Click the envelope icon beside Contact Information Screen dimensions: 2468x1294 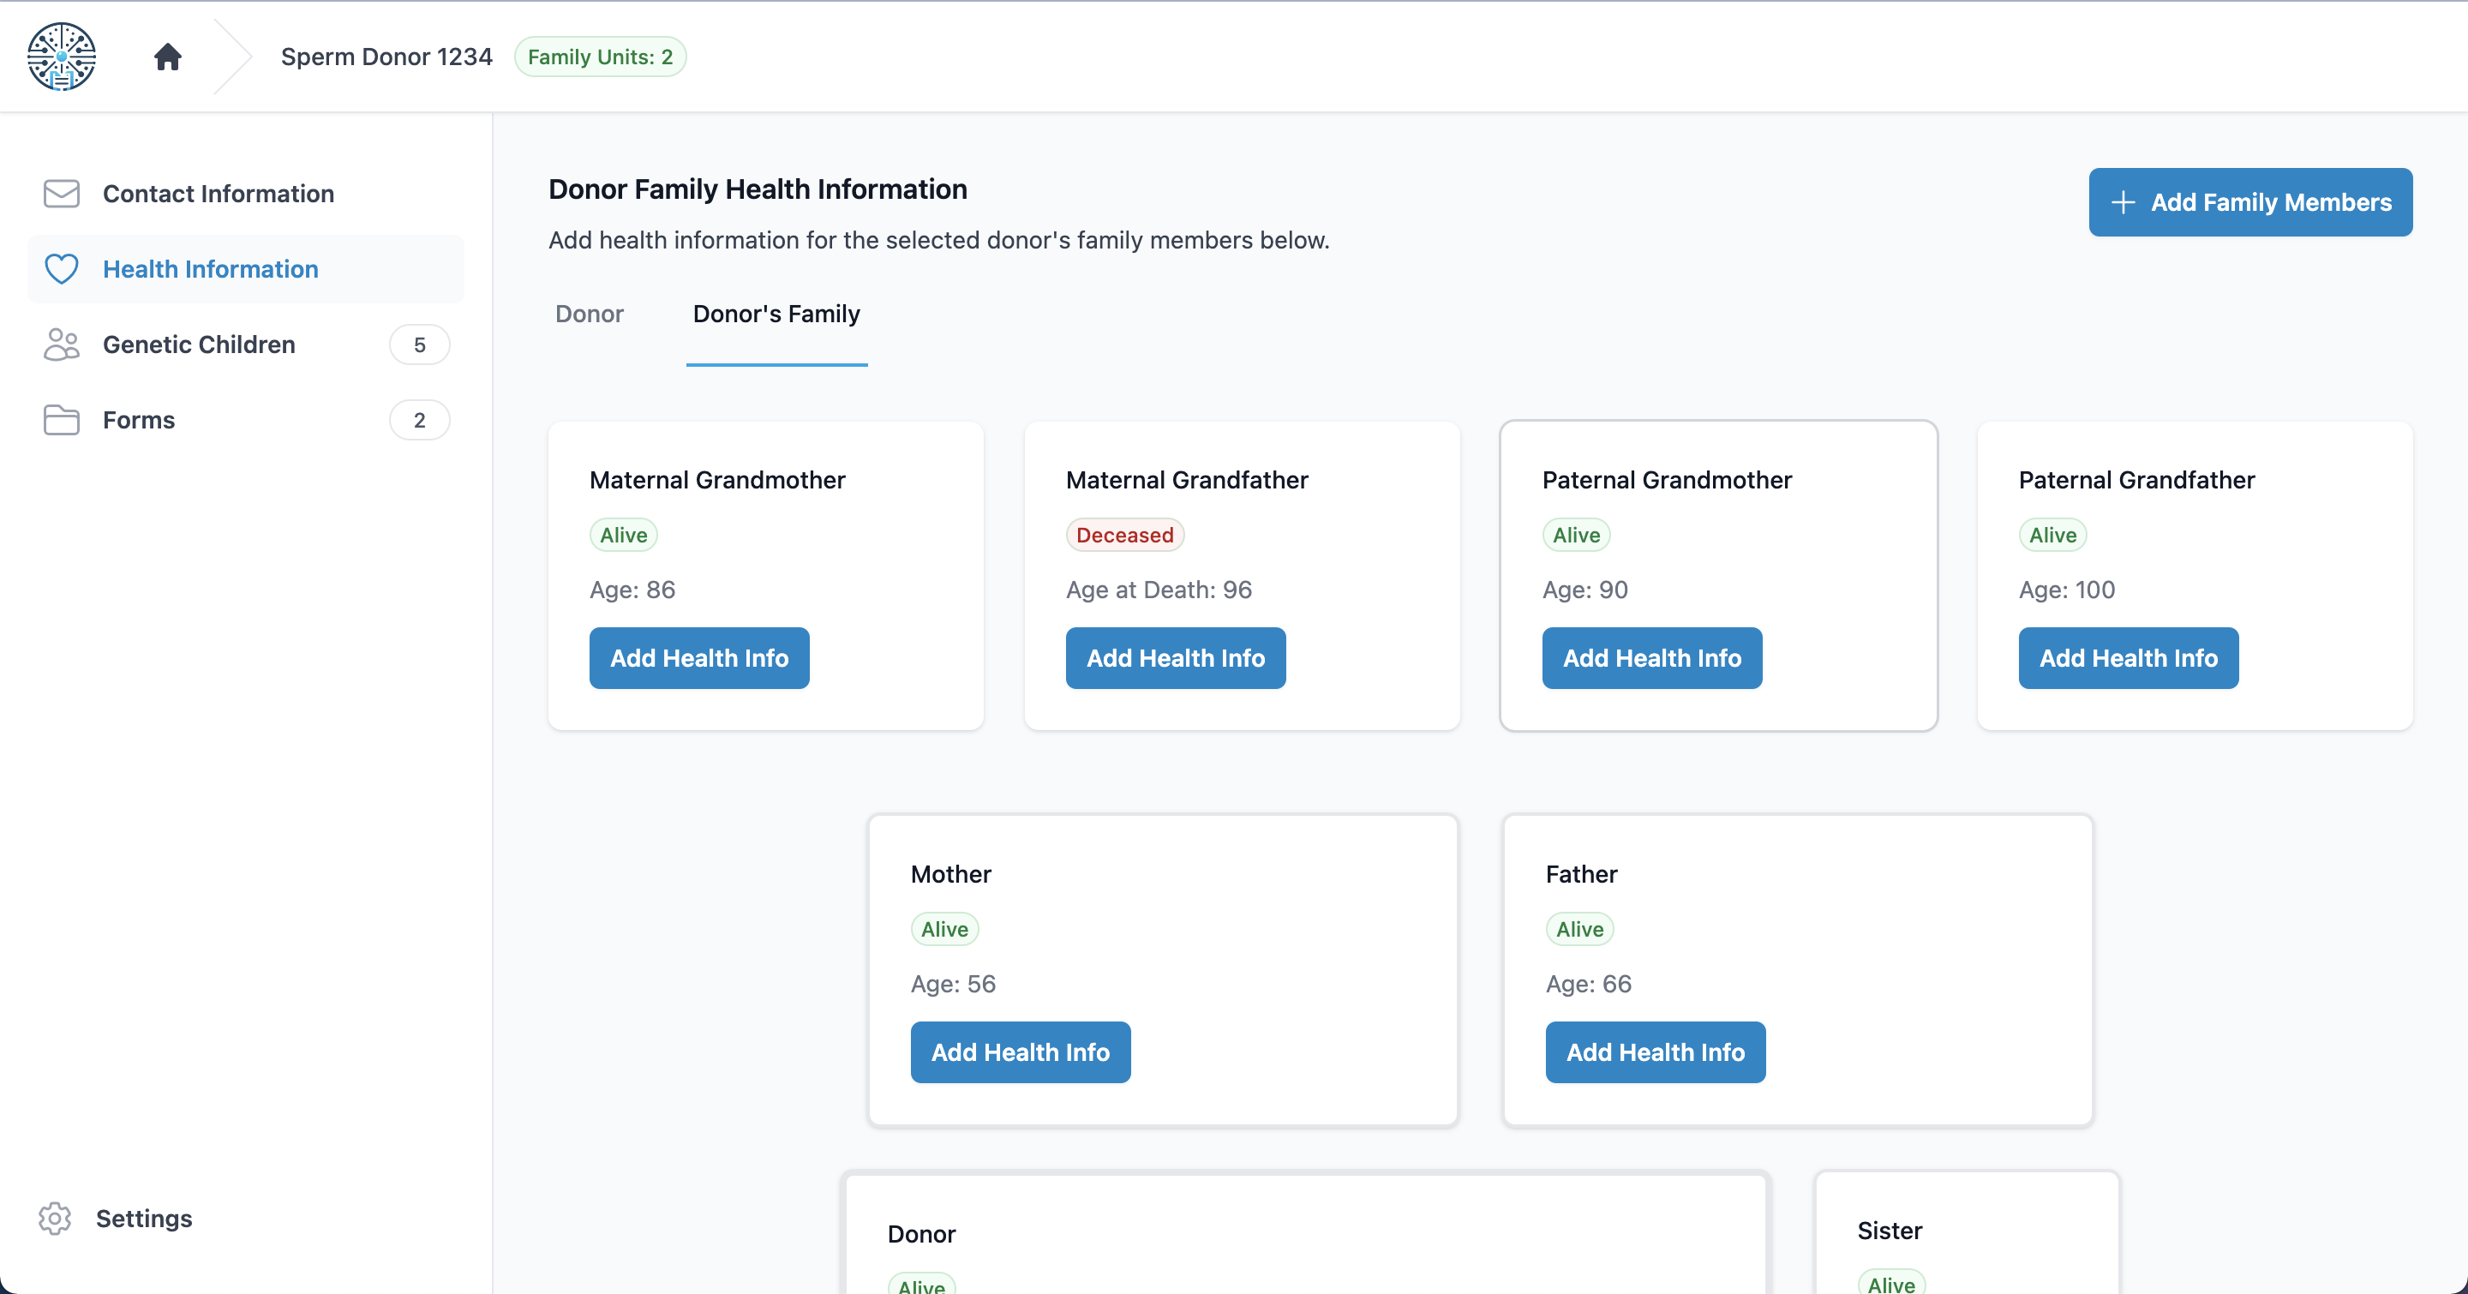[x=60, y=194]
